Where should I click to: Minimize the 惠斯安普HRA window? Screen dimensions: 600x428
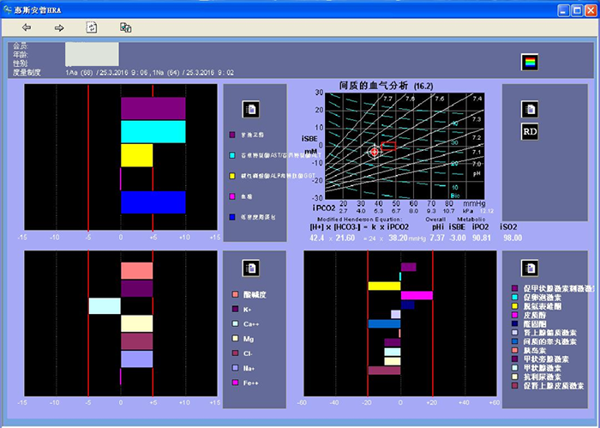coord(563,10)
